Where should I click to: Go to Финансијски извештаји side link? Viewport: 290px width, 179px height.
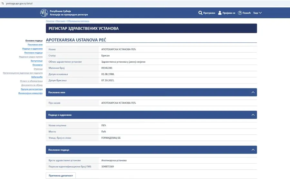(x=30, y=93)
